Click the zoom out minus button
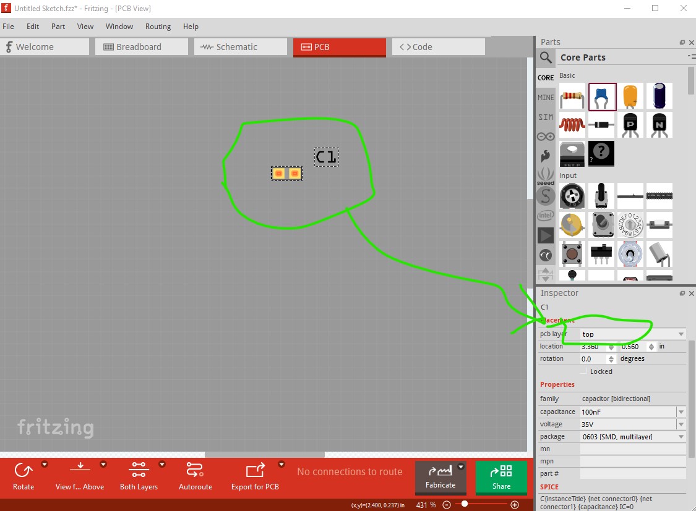Image resolution: width=696 pixels, height=511 pixels. 447,505
